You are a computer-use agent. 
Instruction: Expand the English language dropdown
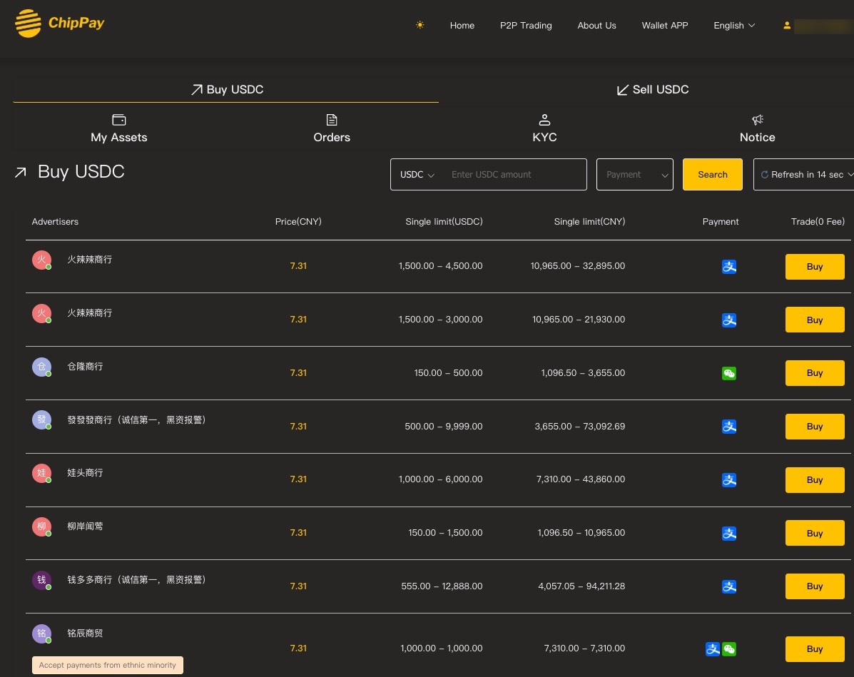(x=734, y=26)
